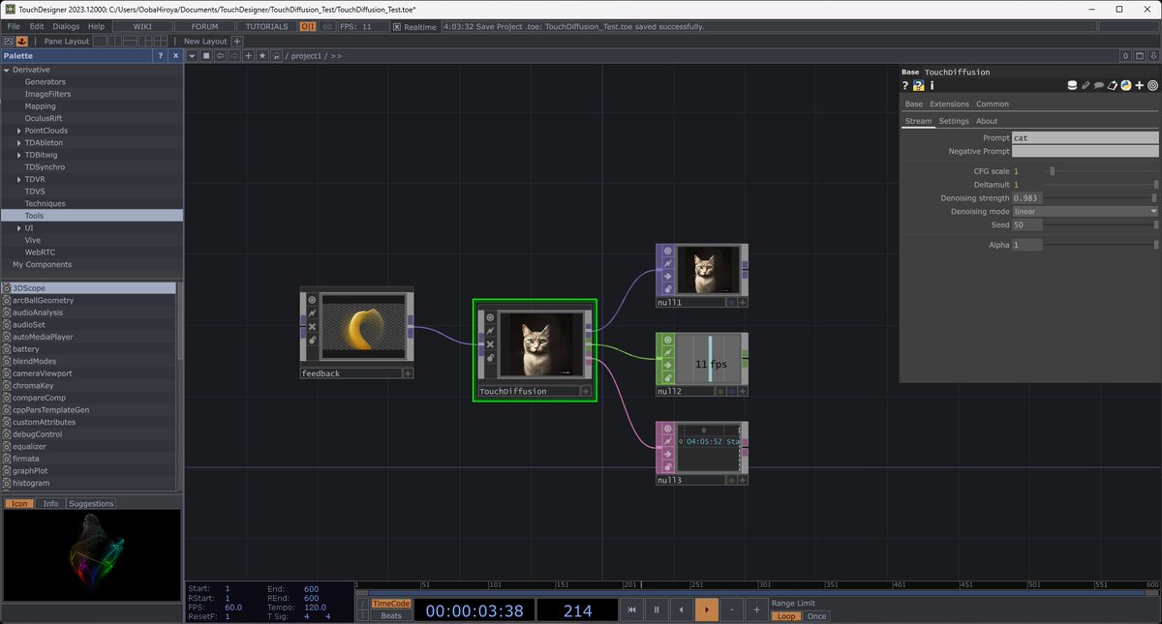Enable Loop range limit
Screen dimensions: 1162x624
point(785,616)
